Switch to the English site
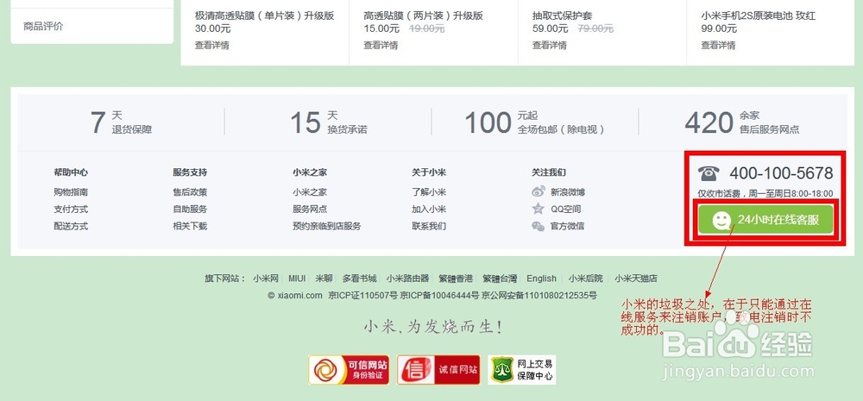Image resolution: width=863 pixels, height=401 pixels. 542,279
